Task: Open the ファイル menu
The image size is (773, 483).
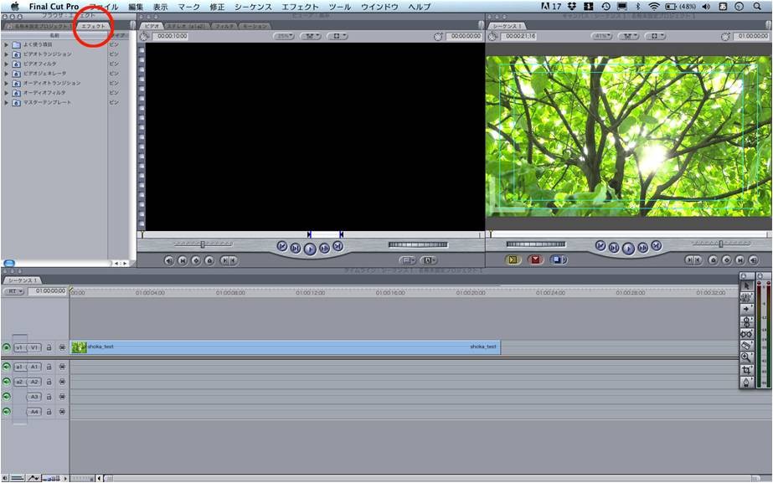Action: click(104, 7)
